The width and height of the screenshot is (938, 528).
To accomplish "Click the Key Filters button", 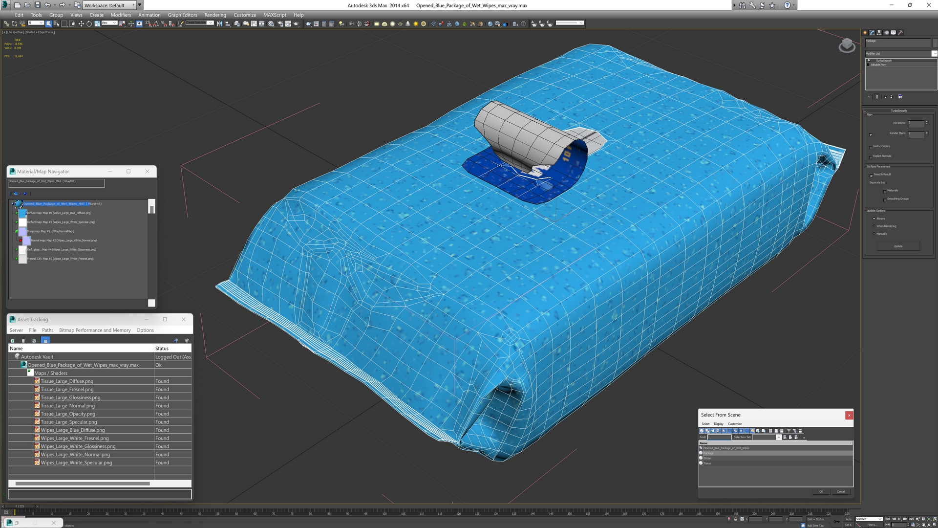I will tap(872, 525).
